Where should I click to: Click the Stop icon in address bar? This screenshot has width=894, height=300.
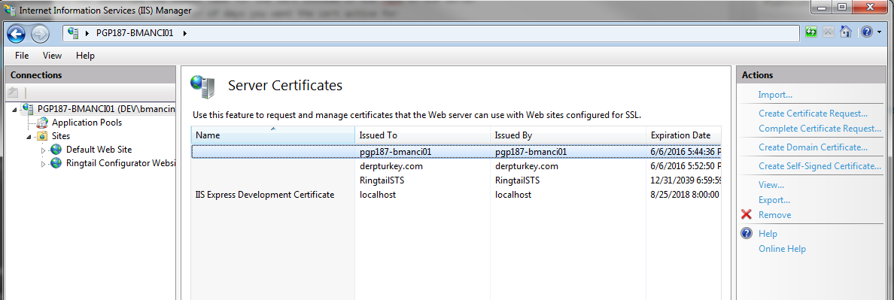[829, 32]
